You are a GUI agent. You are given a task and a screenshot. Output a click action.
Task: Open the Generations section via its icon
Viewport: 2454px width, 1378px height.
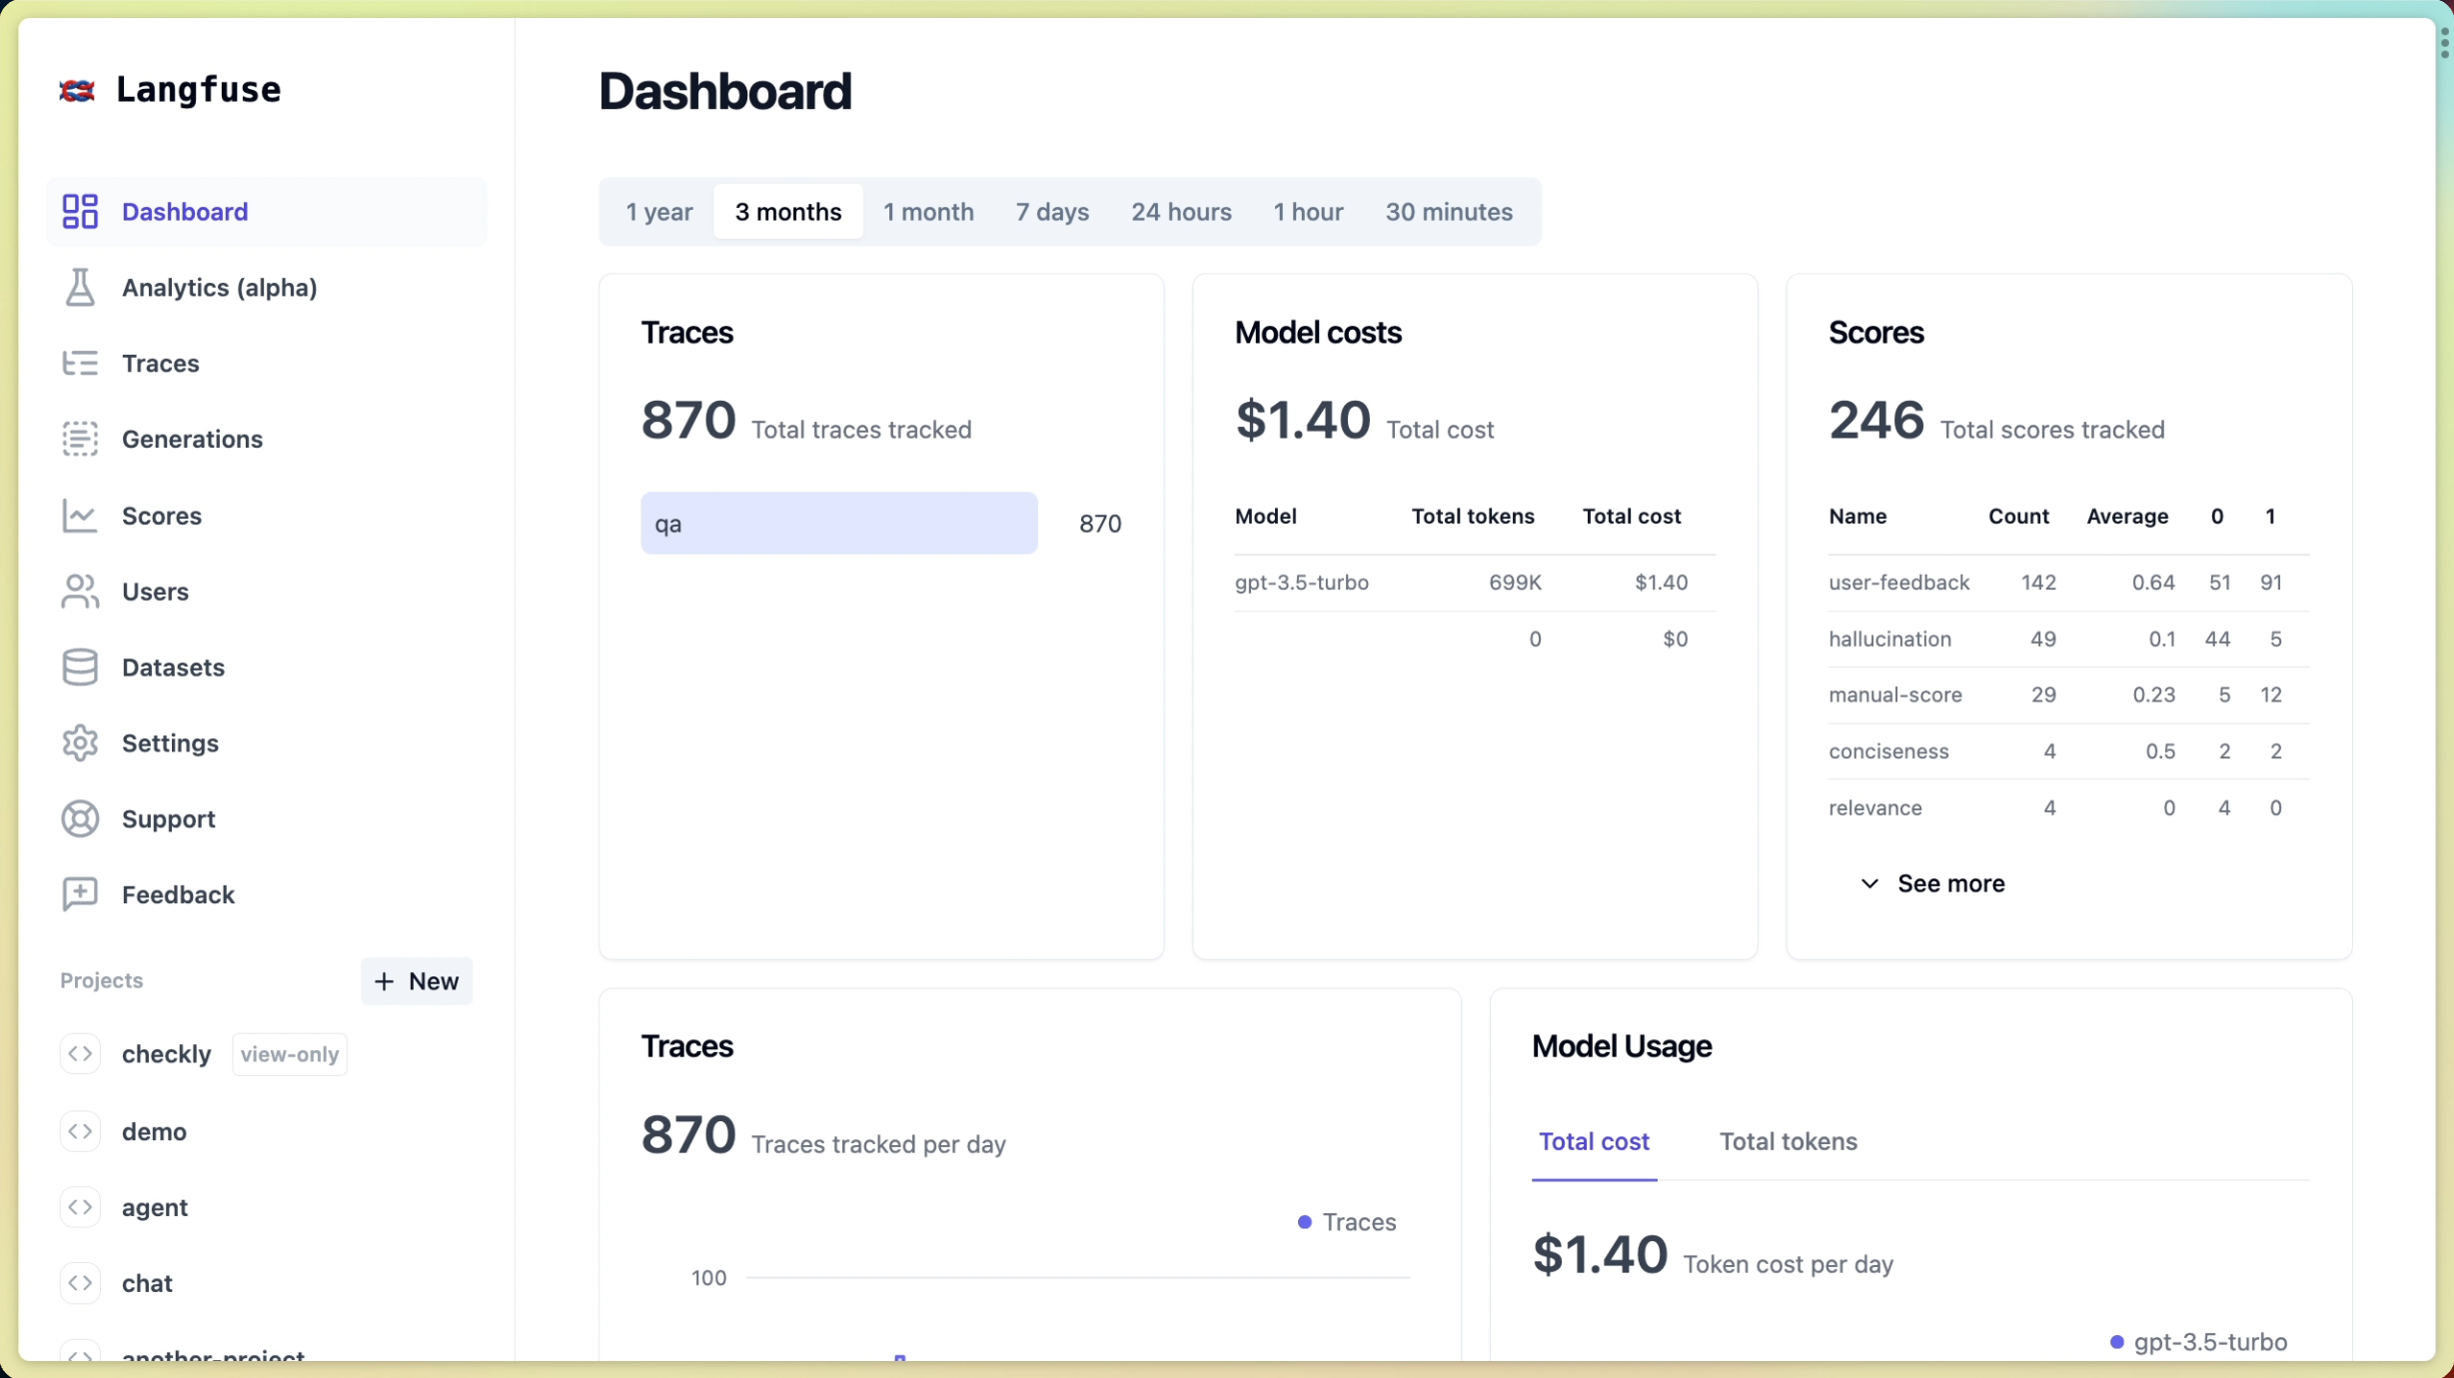(80, 439)
